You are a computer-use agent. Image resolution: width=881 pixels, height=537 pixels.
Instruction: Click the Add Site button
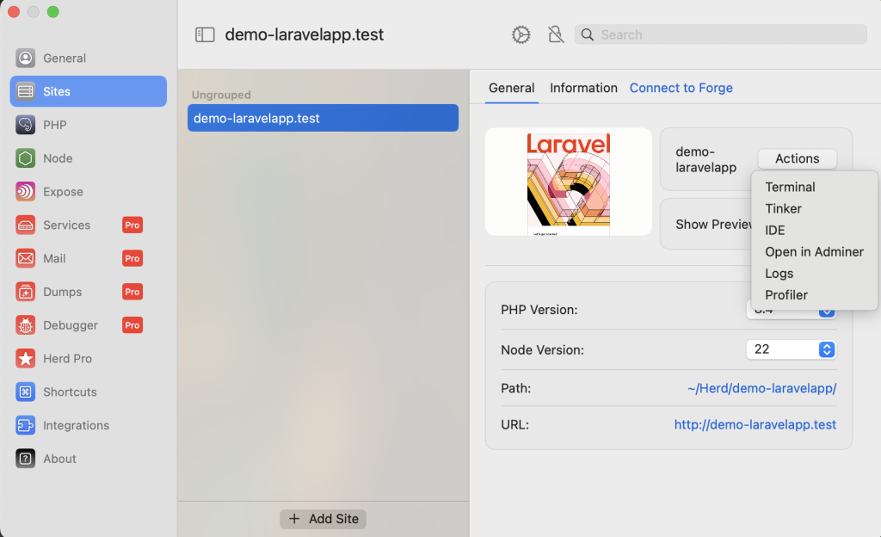pyautogui.click(x=323, y=519)
